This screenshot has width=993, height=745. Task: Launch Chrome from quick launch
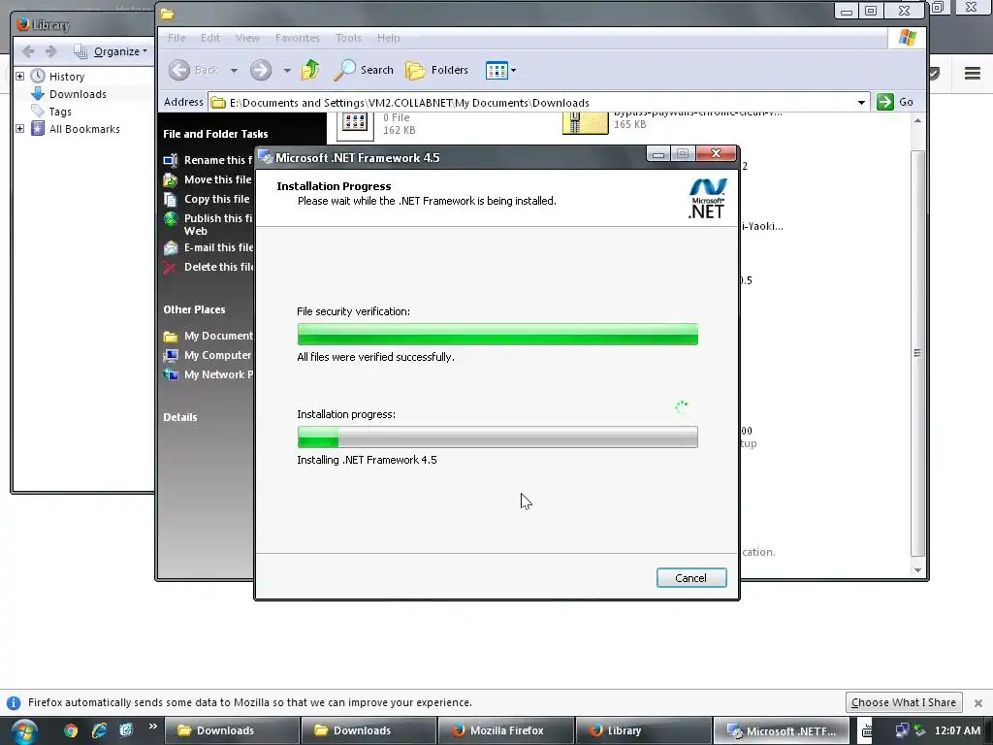coord(70,730)
